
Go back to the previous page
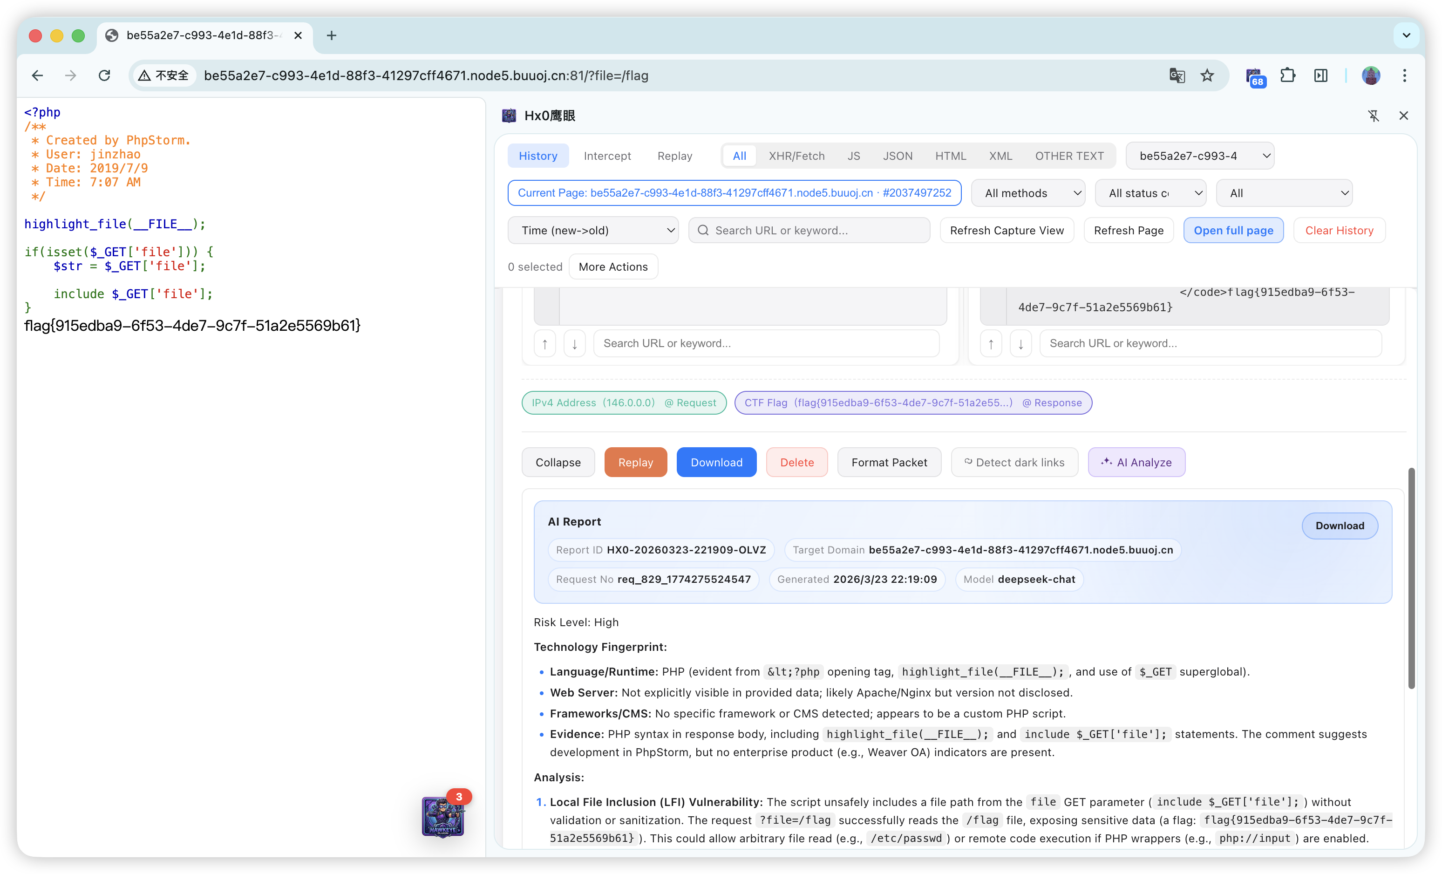tap(37, 75)
